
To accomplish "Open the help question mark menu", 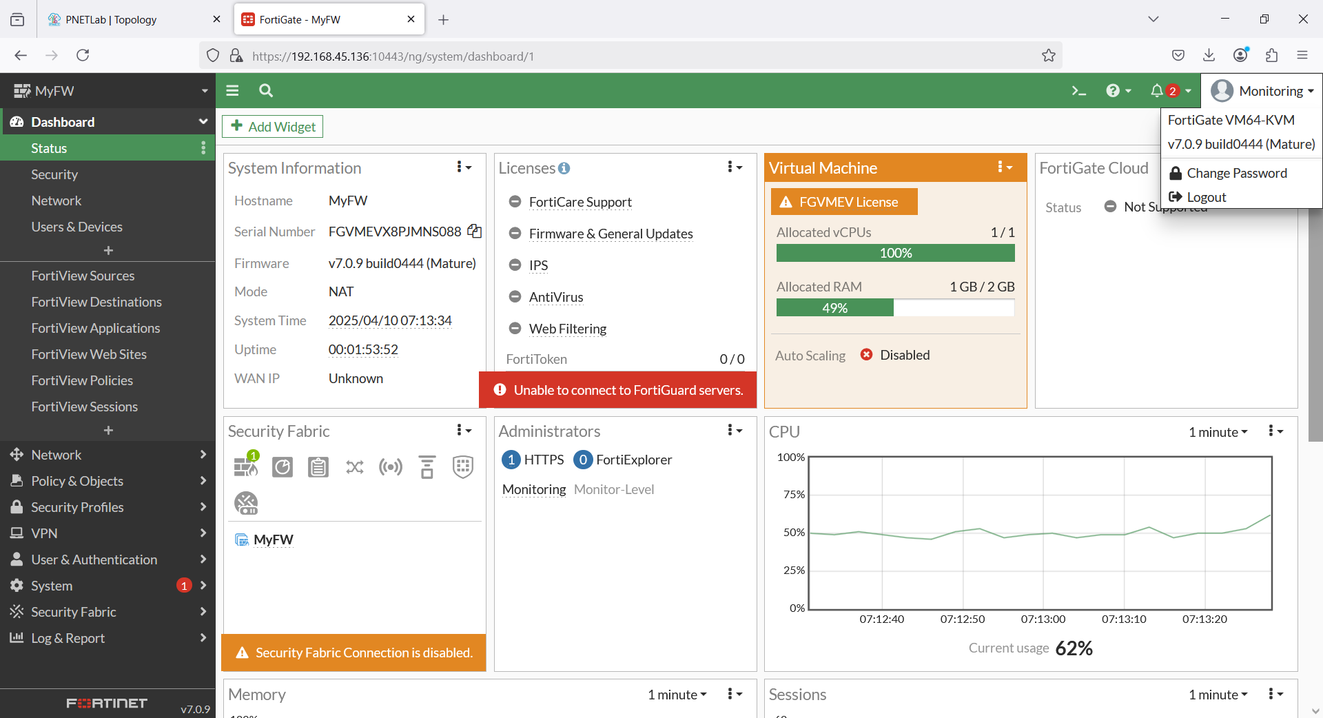I will tap(1118, 90).
